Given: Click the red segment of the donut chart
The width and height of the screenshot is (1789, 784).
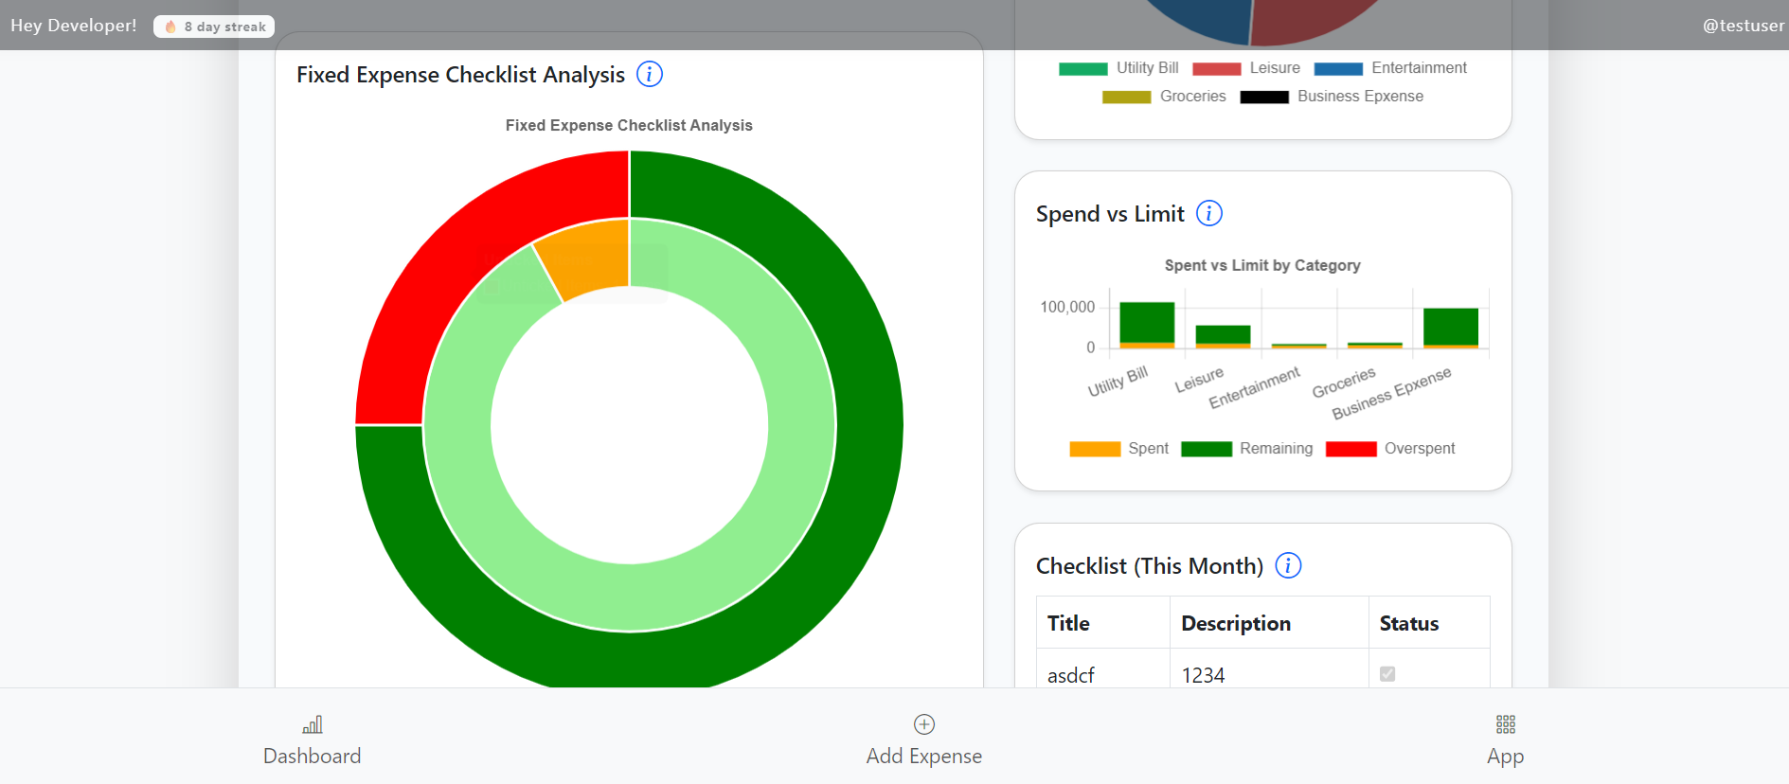Looking at the screenshot, I should click(x=445, y=284).
